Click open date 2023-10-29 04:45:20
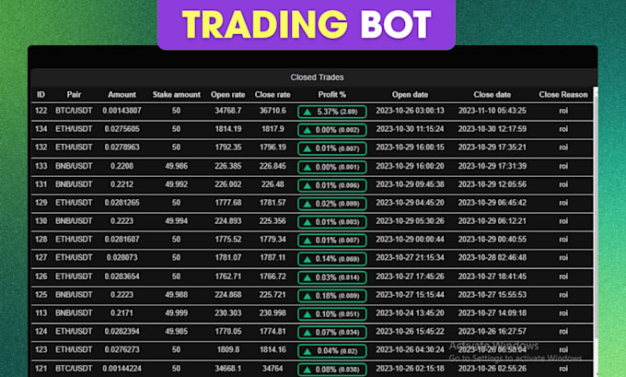626x377 pixels. (410, 203)
